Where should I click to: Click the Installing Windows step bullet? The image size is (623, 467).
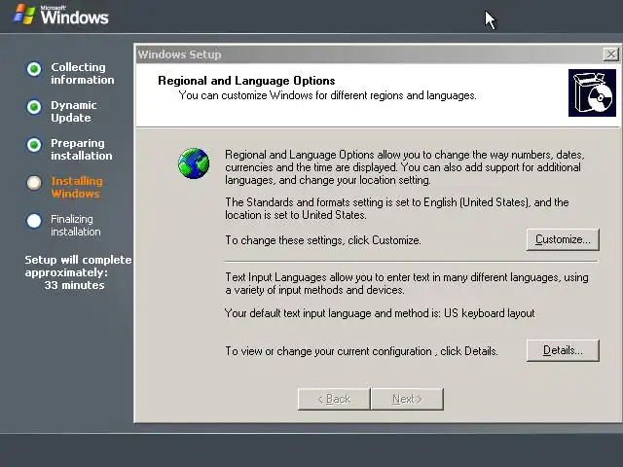(x=34, y=183)
